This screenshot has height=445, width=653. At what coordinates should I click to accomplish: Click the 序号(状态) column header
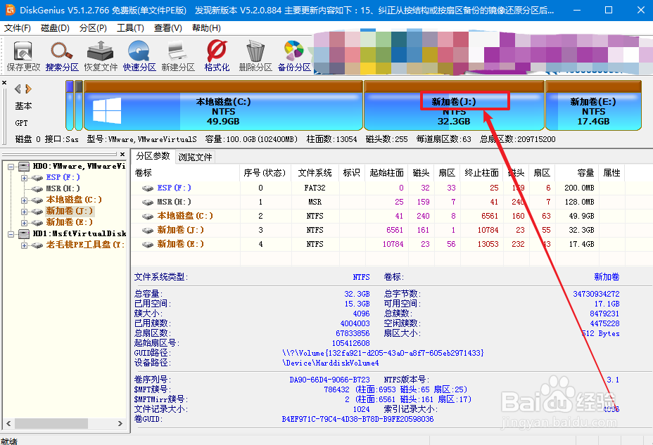pyautogui.click(x=265, y=173)
